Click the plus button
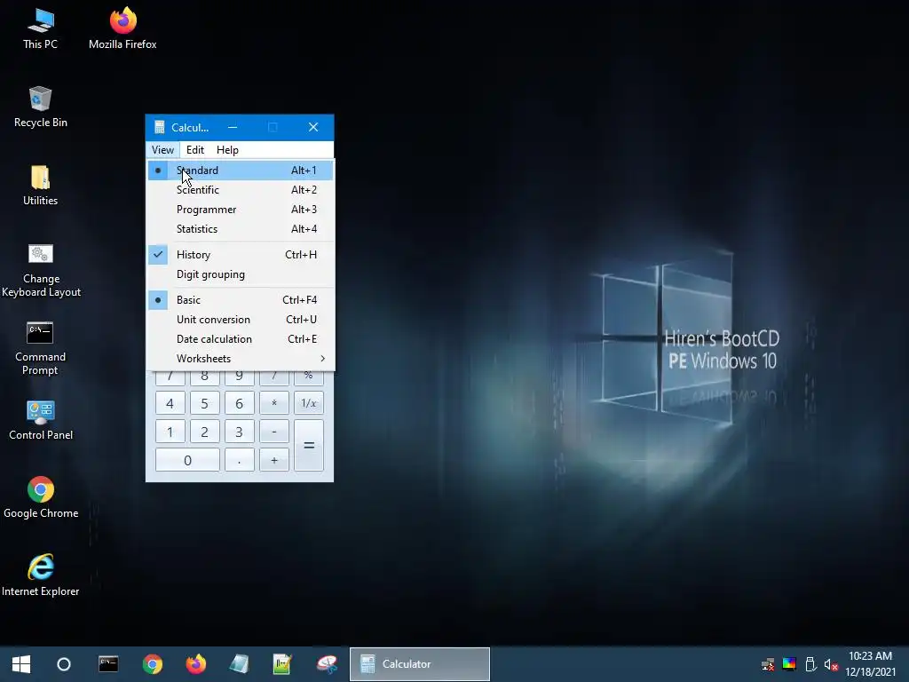This screenshot has width=909, height=682. pyautogui.click(x=274, y=460)
